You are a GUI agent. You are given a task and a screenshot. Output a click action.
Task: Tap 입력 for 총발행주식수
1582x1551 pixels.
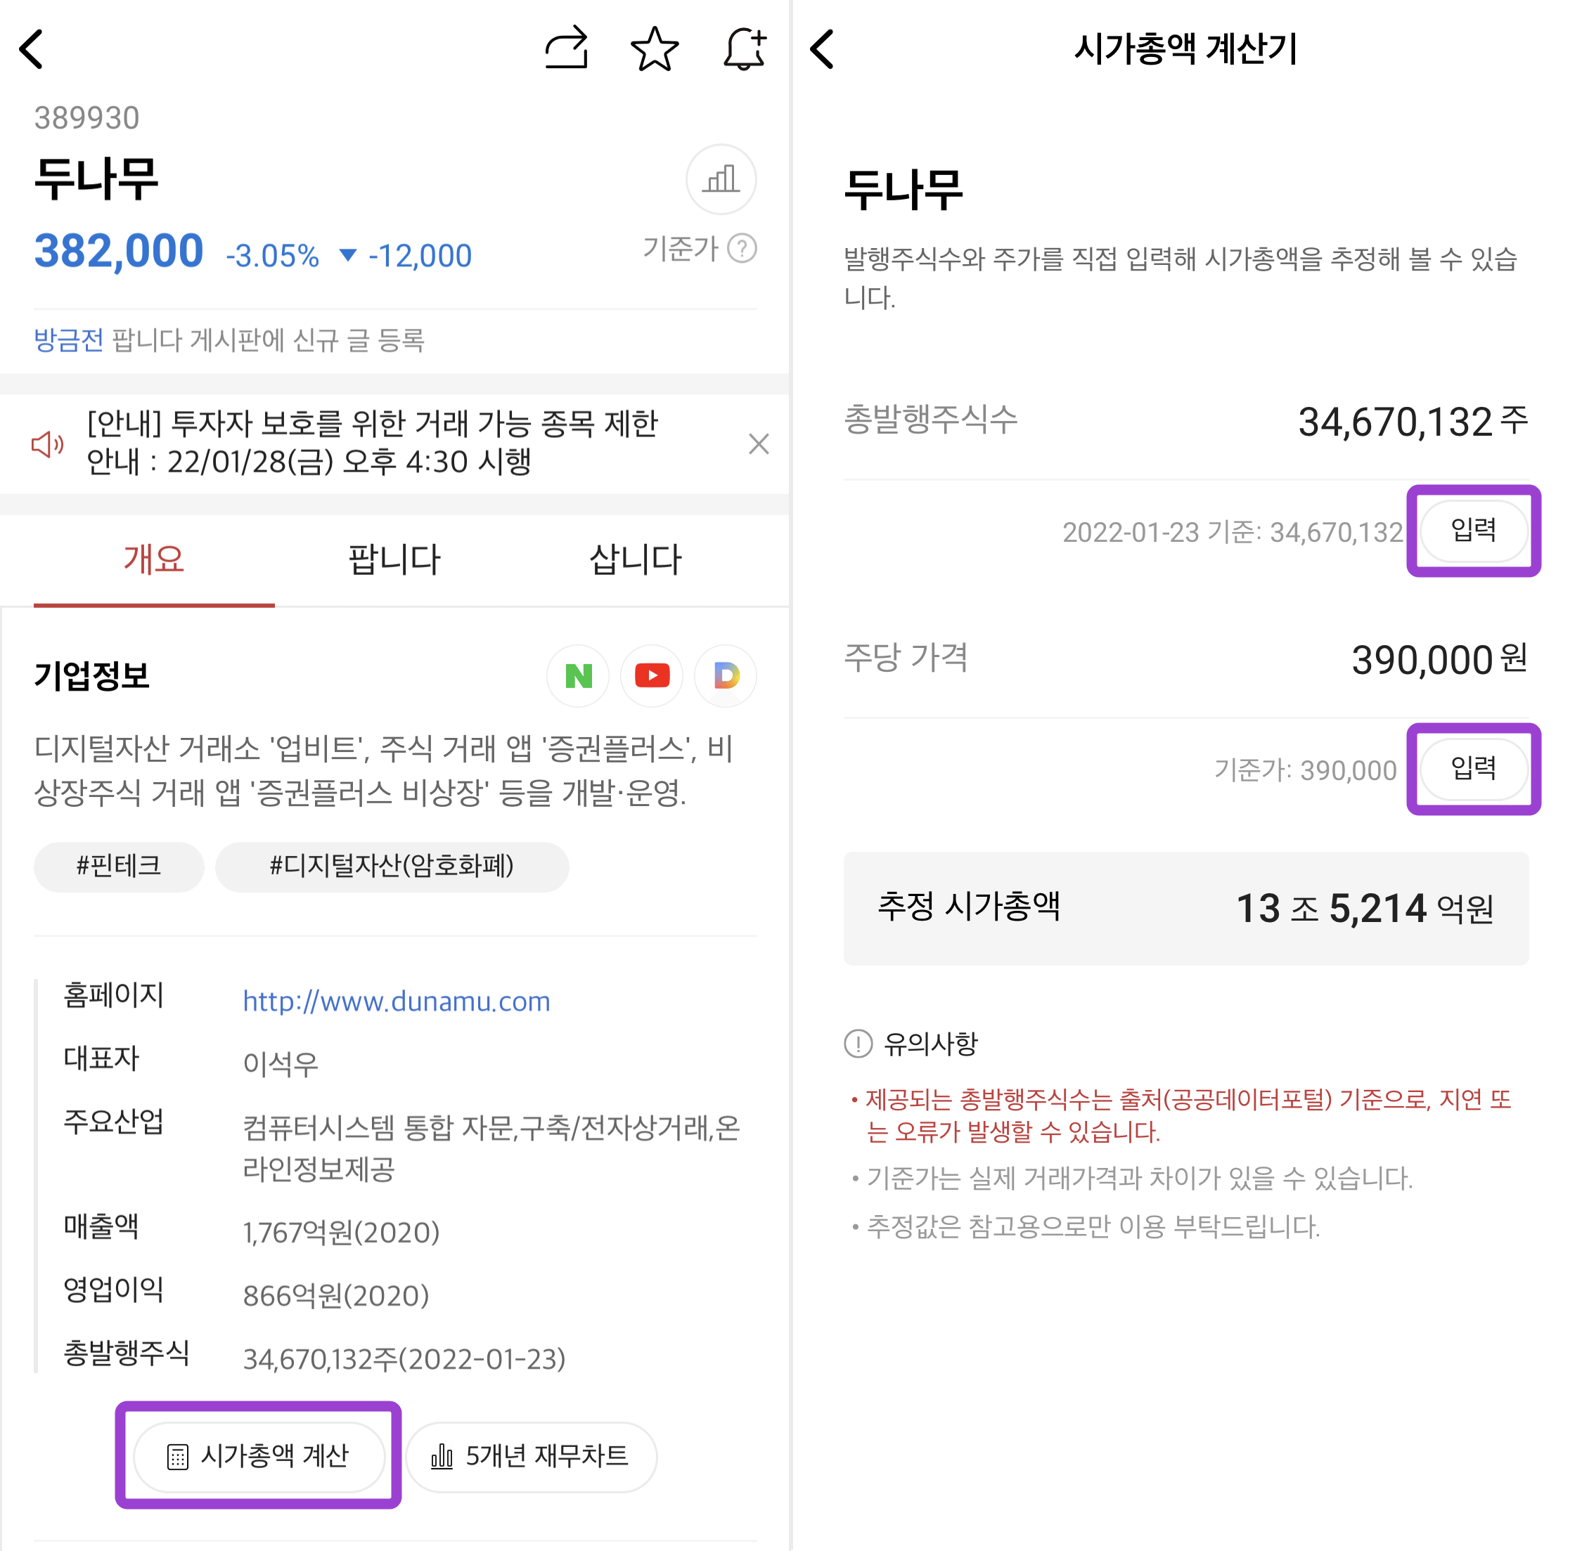(1474, 531)
